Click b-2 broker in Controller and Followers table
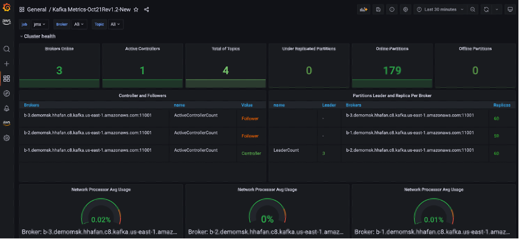Viewport: 519px width, 239px height. point(88,132)
